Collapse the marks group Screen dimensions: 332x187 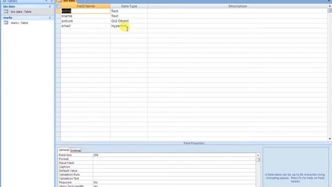(50, 18)
